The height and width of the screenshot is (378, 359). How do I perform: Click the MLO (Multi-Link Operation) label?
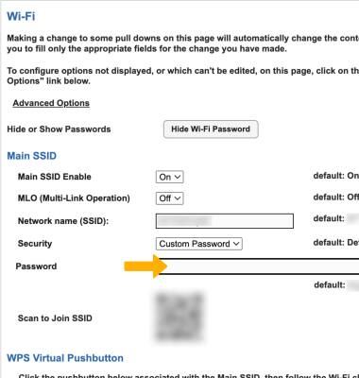tap(74, 198)
